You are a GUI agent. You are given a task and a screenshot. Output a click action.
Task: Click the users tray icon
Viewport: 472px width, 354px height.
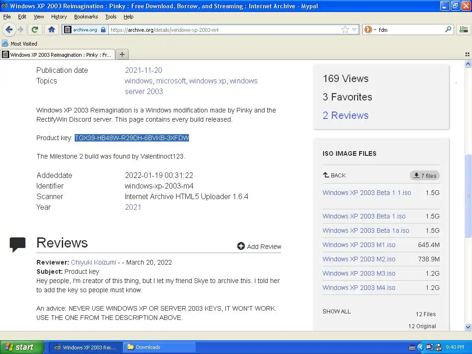point(438,347)
